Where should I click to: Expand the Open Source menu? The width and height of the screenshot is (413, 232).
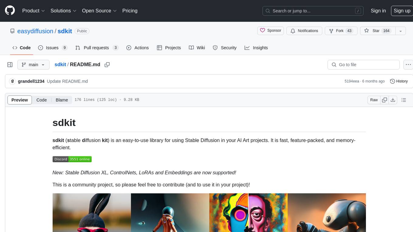coord(99,11)
